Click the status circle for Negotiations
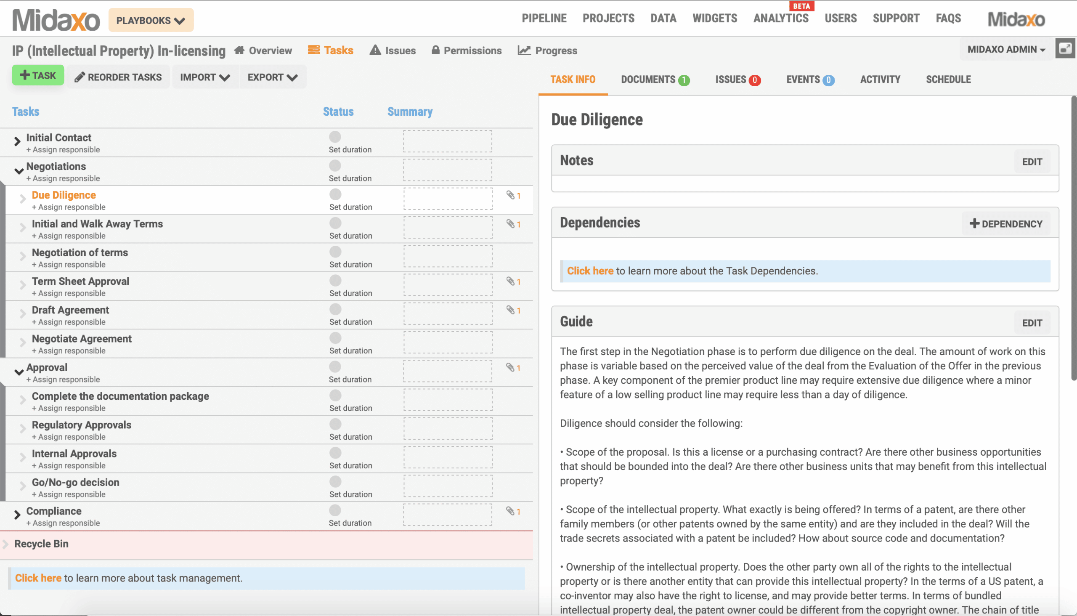This screenshot has height=616, width=1077. 334,165
